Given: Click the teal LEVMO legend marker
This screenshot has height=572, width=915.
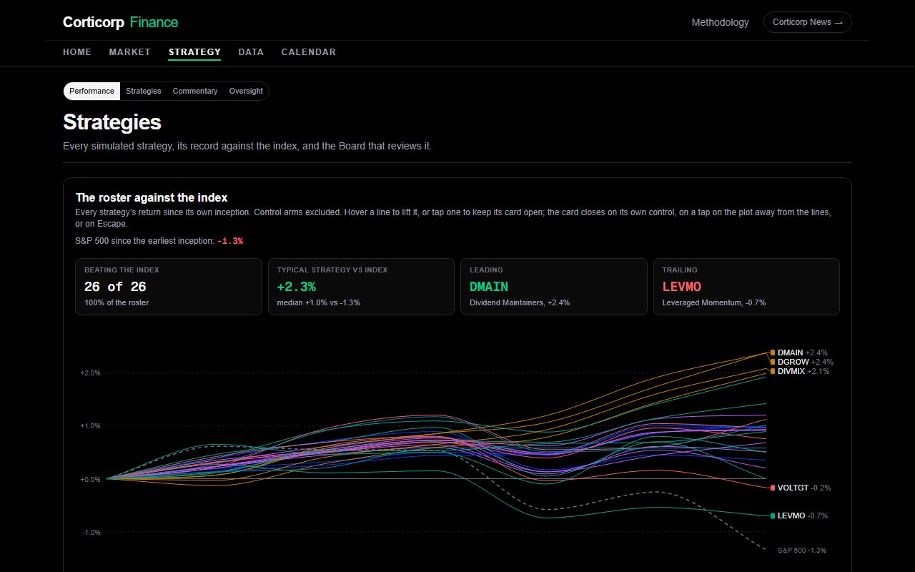Looking at the screenshot, I should 773,516.
